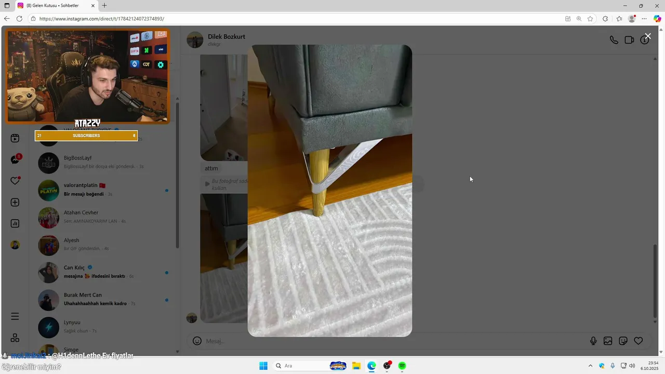Open the Edge profile avatar
The image size is (665, 374).
point(632,19)
